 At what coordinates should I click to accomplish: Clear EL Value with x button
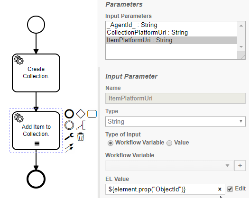pos(220,189)
